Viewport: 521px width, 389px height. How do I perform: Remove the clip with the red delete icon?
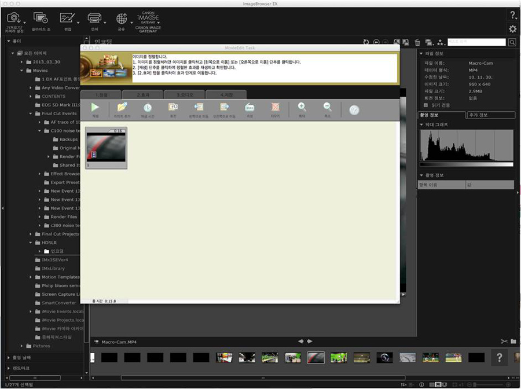point(275,110)
